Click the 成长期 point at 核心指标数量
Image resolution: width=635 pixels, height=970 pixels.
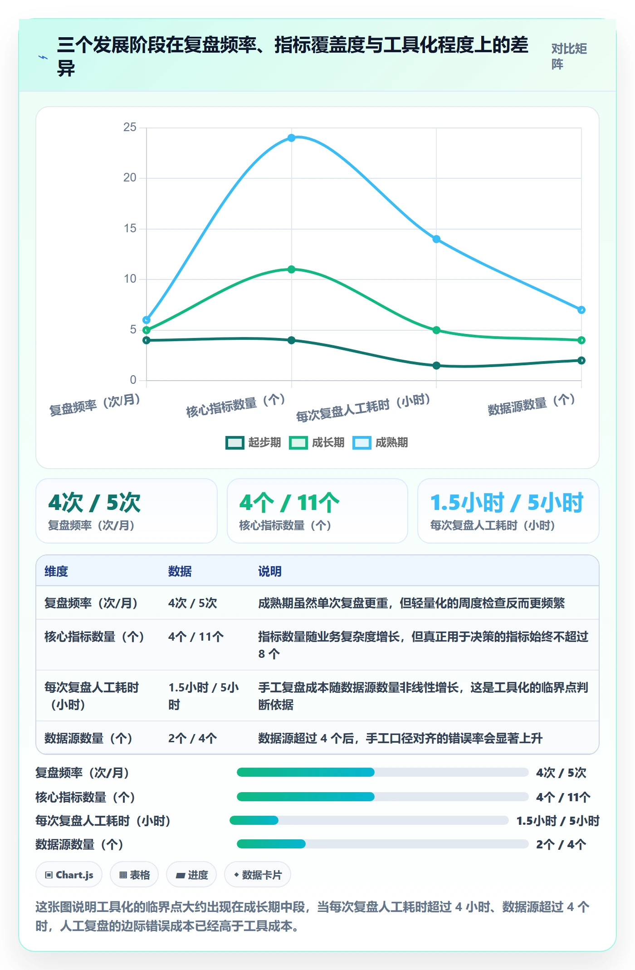(292, 269)
